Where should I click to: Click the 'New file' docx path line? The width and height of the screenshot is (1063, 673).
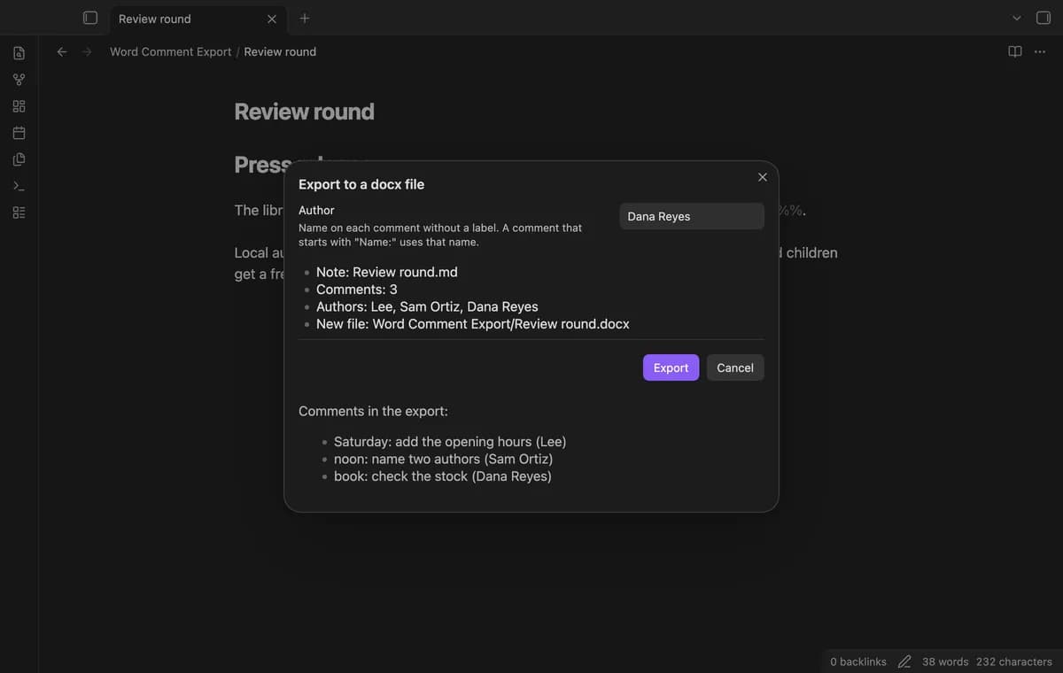pyautogui.click(x=473, y=324)
